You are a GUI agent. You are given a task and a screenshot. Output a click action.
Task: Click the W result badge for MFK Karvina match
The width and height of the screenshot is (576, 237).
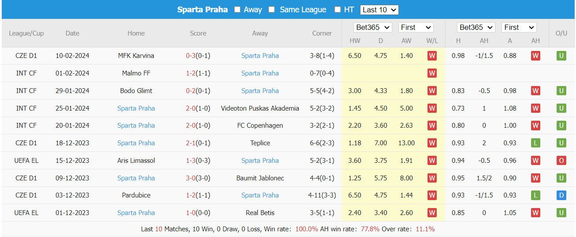pyautogui.click(x=432, y=56)
